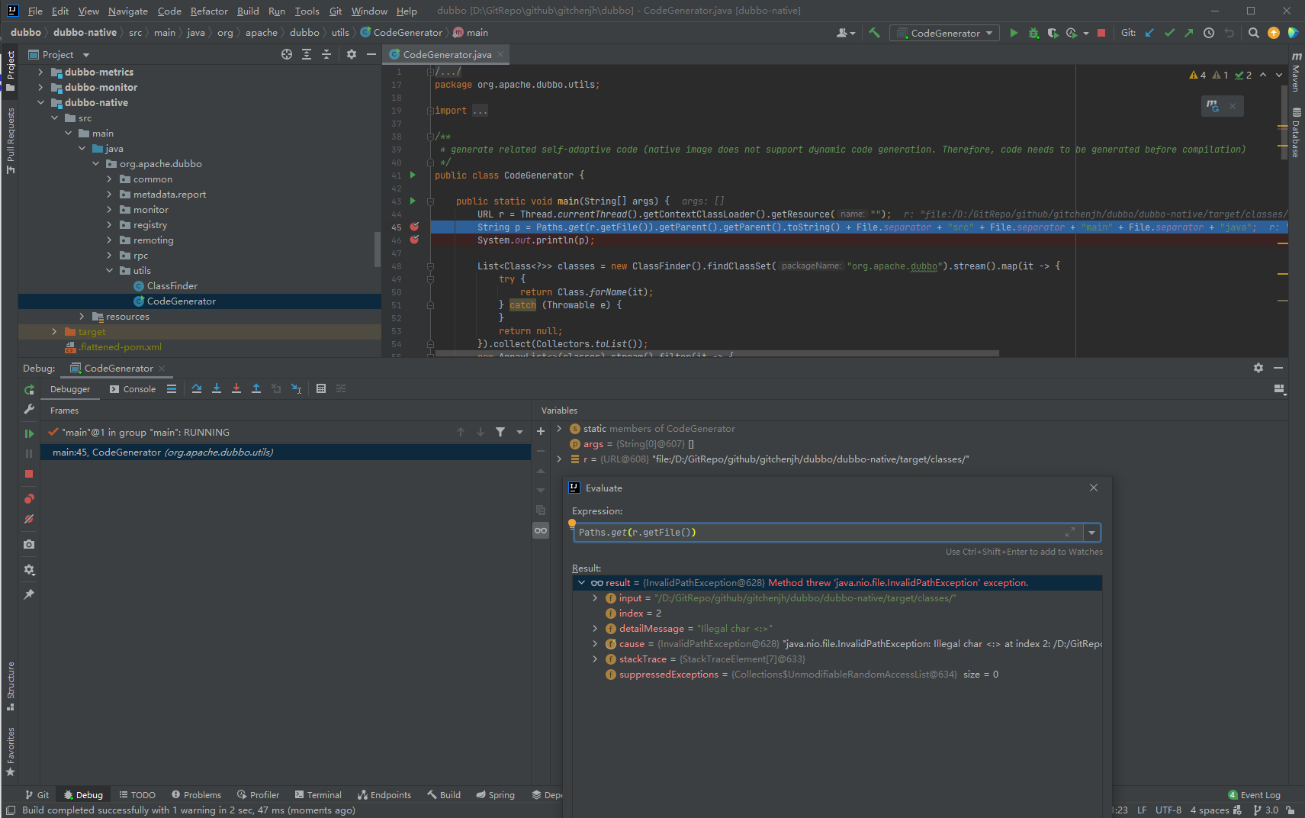This screenshot has height=818, width=1305.
Task: Click the View Breakpoints double red circle icon
Action: tap(29, 499)
